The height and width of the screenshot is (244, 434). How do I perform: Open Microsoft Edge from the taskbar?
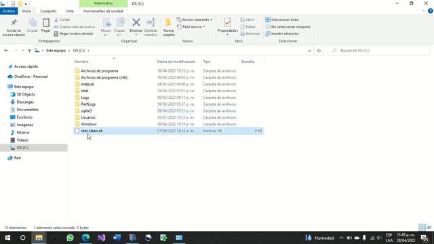(86, 238)
